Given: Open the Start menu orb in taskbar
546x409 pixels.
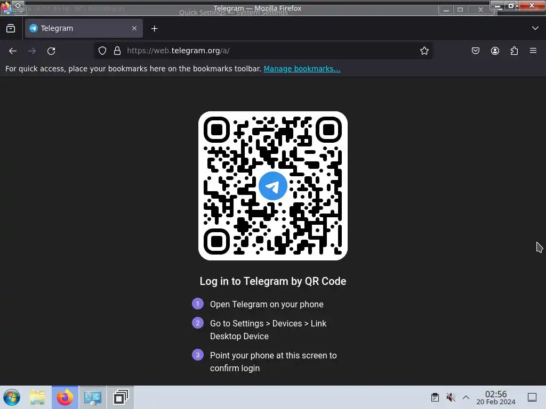Looking at the screenshot, I should pos(12,397).
